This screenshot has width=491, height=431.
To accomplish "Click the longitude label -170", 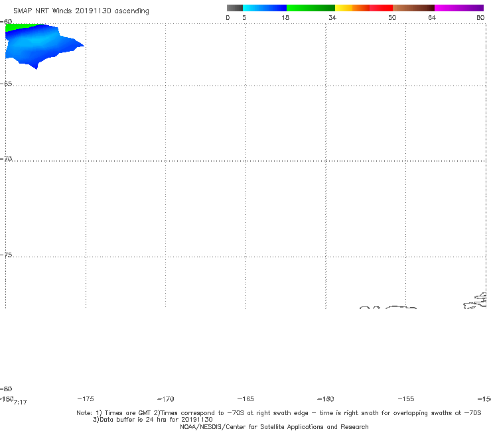I will point(166,399).
